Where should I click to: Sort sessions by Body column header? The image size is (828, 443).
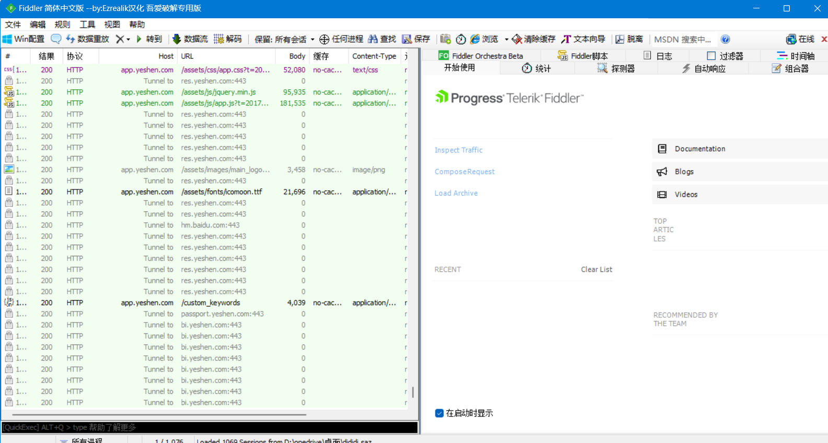pyautogui.click(x=292, y=56)
